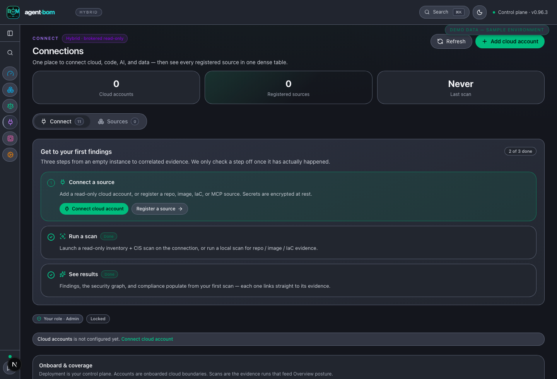Click the DEMO DATA sample environment banner
This screenshot has width=557, height=379.
tap(497, 30)
